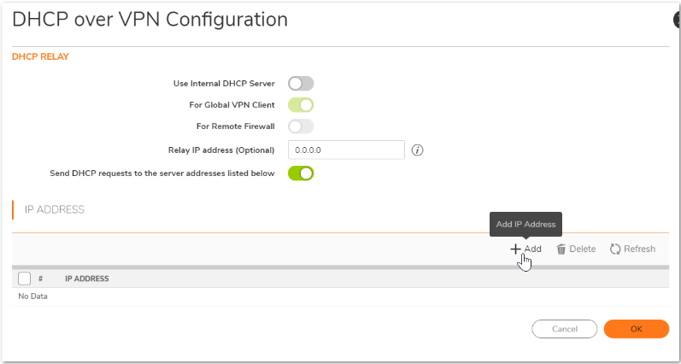Disable Send DHCP requests to listed servers
681x364 pixels.
click(301, 173)
